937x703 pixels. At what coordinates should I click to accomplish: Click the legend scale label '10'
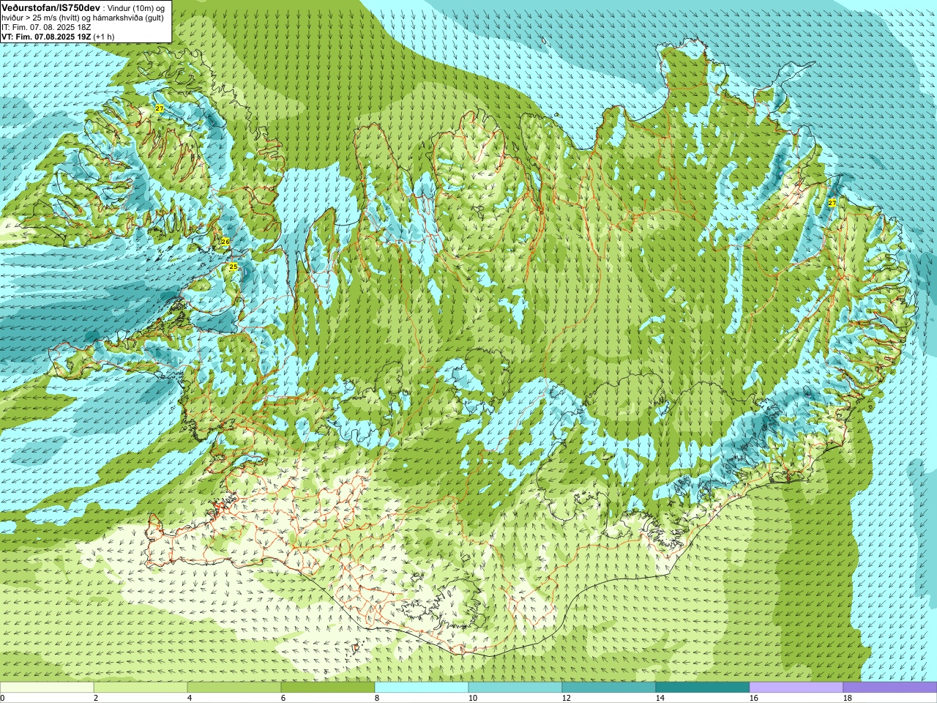point(473,698)
